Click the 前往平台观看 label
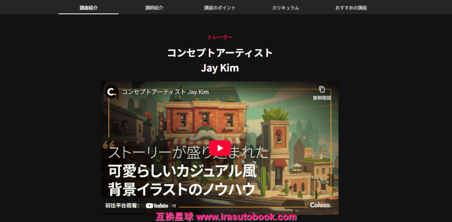 coord(122,205)
